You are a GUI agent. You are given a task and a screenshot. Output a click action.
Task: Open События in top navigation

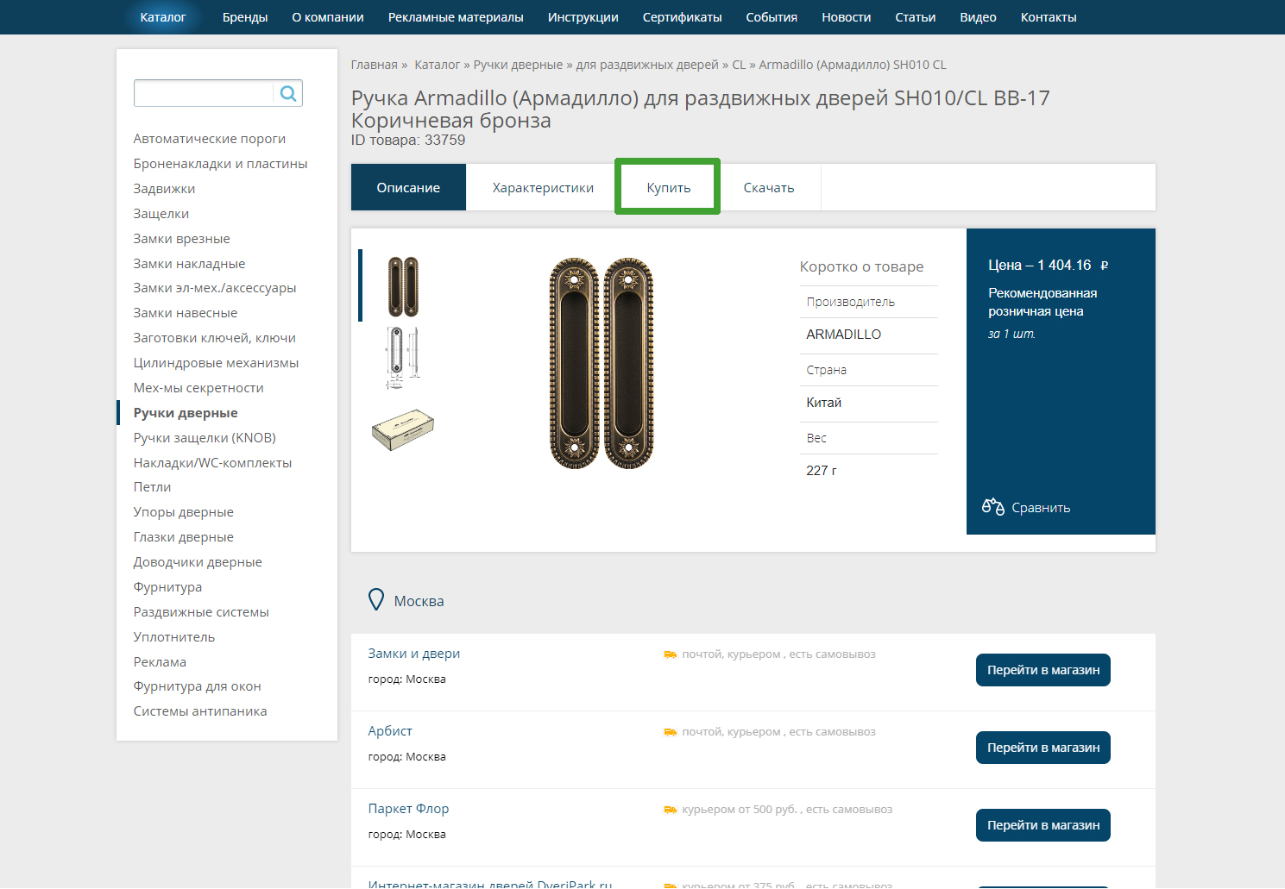click(x=772, y=17)
